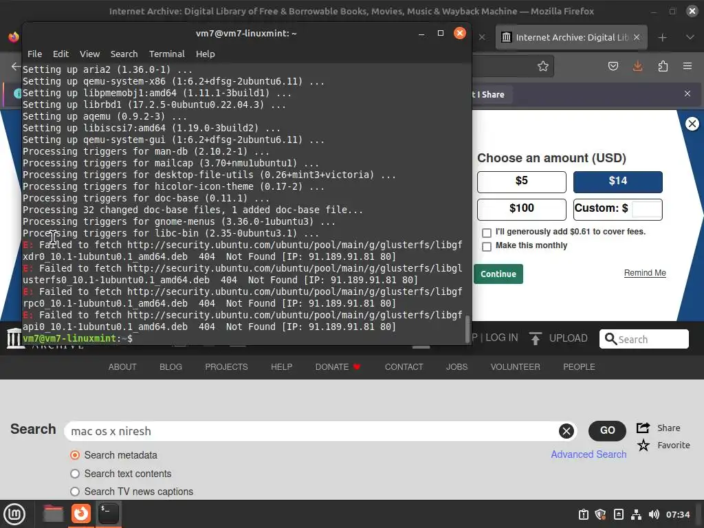Select the $5 donation amount

click(522, 181)
